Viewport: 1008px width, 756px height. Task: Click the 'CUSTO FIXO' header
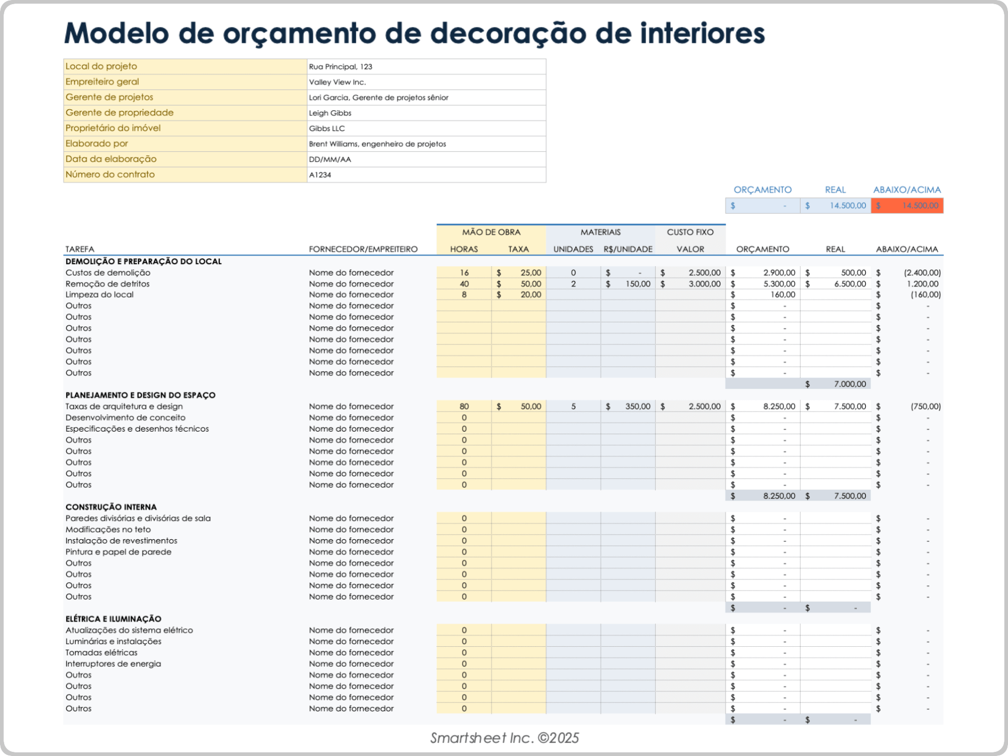click(x=690, y=232)
